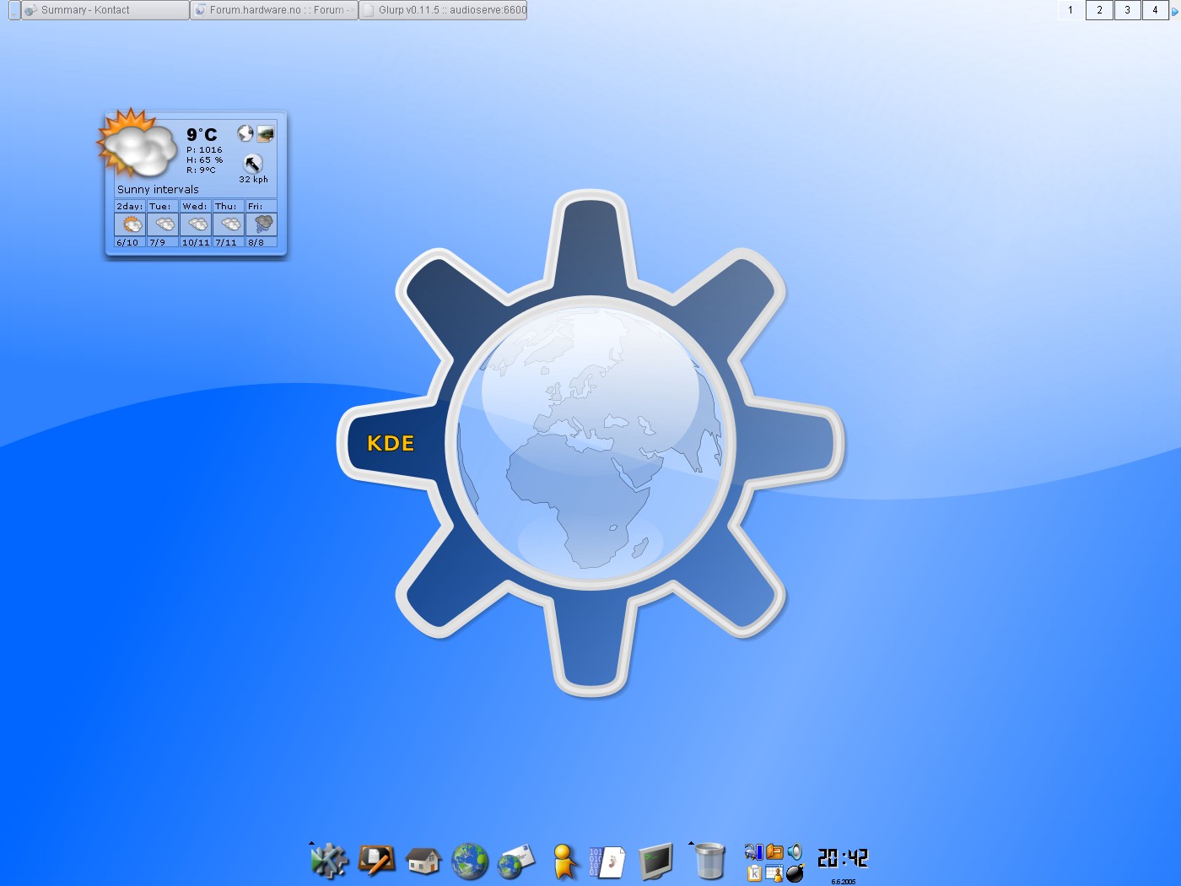Switch to Summary - Kontact window
Screen dimensions: 1181x886
105,10
